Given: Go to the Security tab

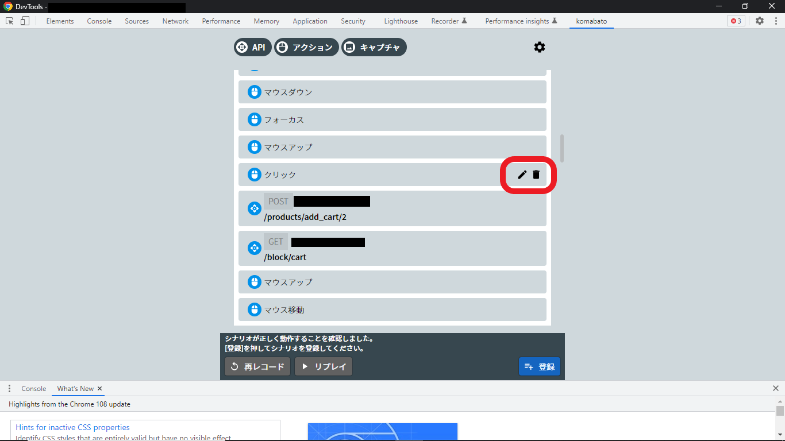Looking at the screenshot, I should 353,21.
